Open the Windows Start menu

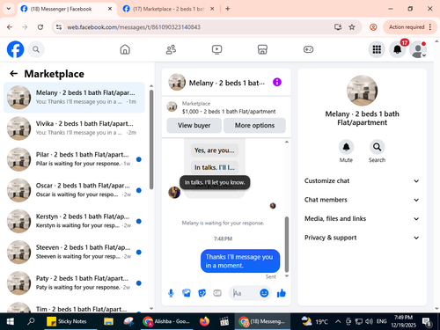pyautogui.click(x=10, y=321)
